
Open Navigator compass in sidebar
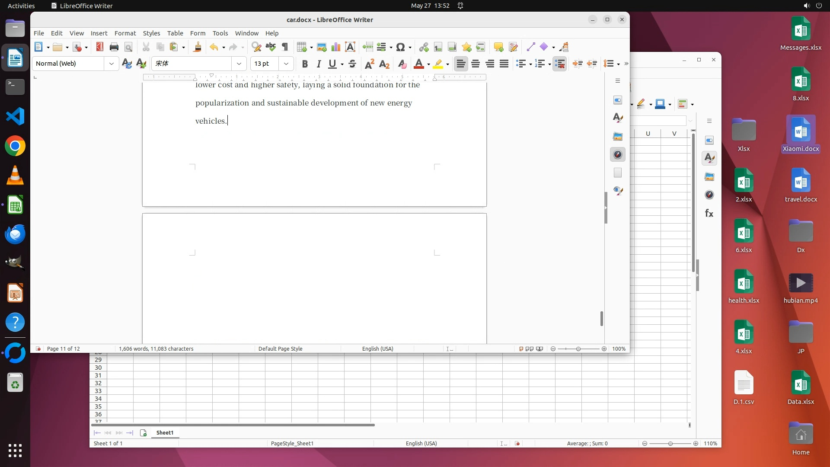click(618, 154)
